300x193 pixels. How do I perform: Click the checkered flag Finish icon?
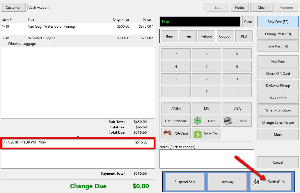click(x=256, y=182)
